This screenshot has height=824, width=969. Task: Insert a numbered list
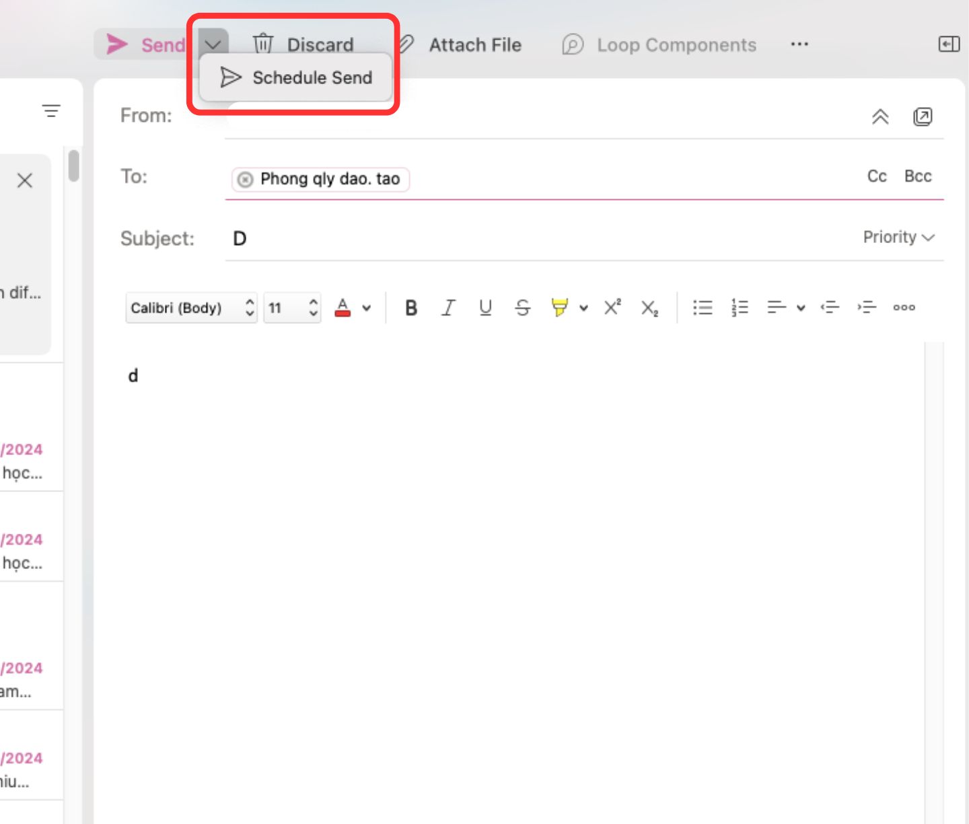pyautogui.click(x=740, y=308)
